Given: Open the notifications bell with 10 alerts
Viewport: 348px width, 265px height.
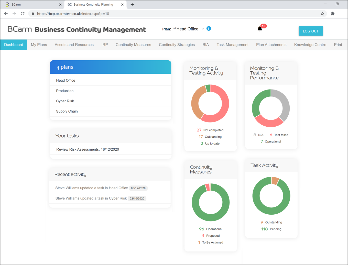Looking at the screenshot, I should pyautogui.click(x=260, y=29).
